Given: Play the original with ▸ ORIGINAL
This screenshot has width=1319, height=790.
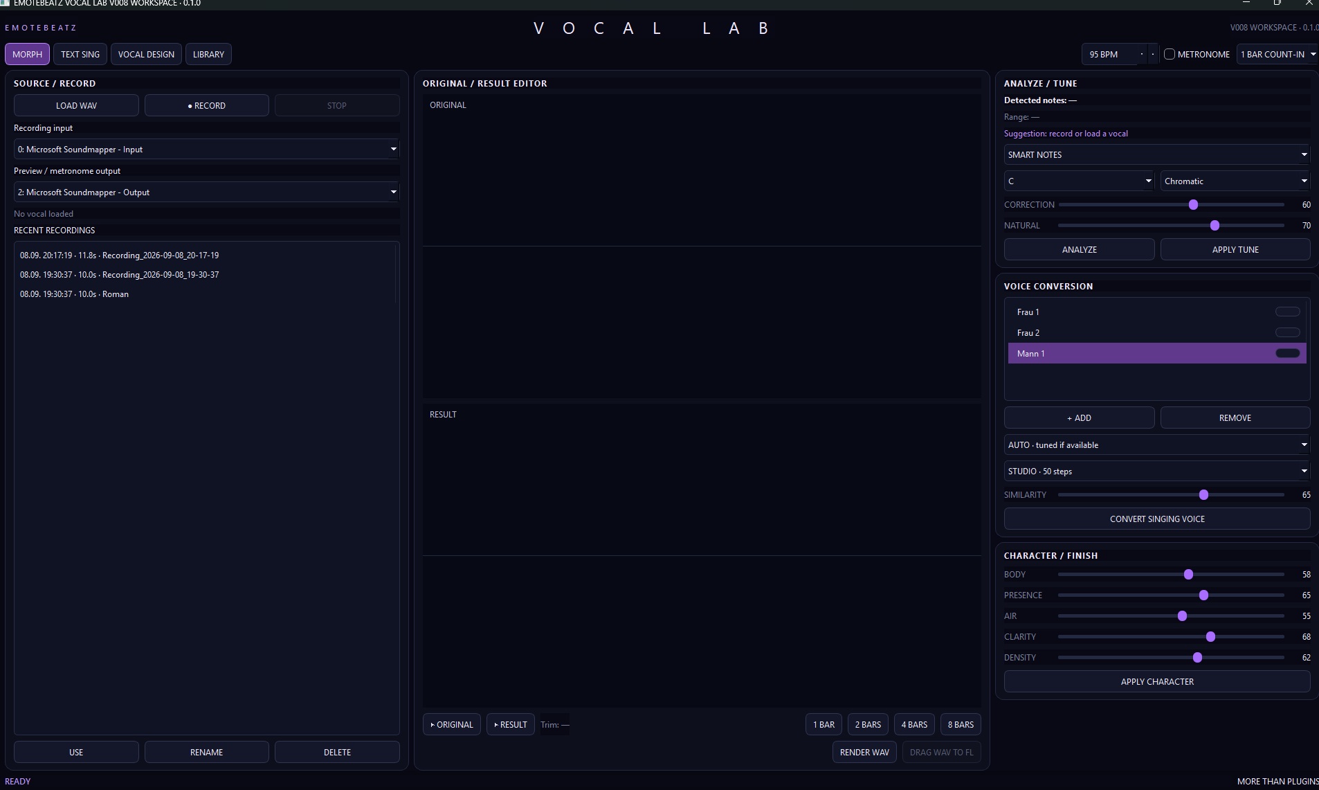Looking at the screenshot, I should tap(452, 724).
